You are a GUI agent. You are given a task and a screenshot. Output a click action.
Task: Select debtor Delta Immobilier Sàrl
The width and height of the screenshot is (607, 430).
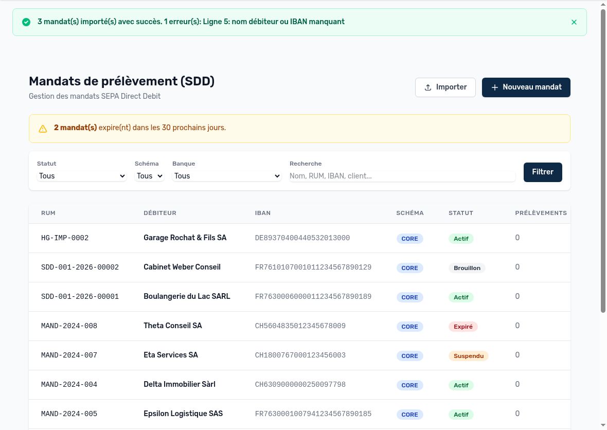pyautogui.click(x=180, y=384)
